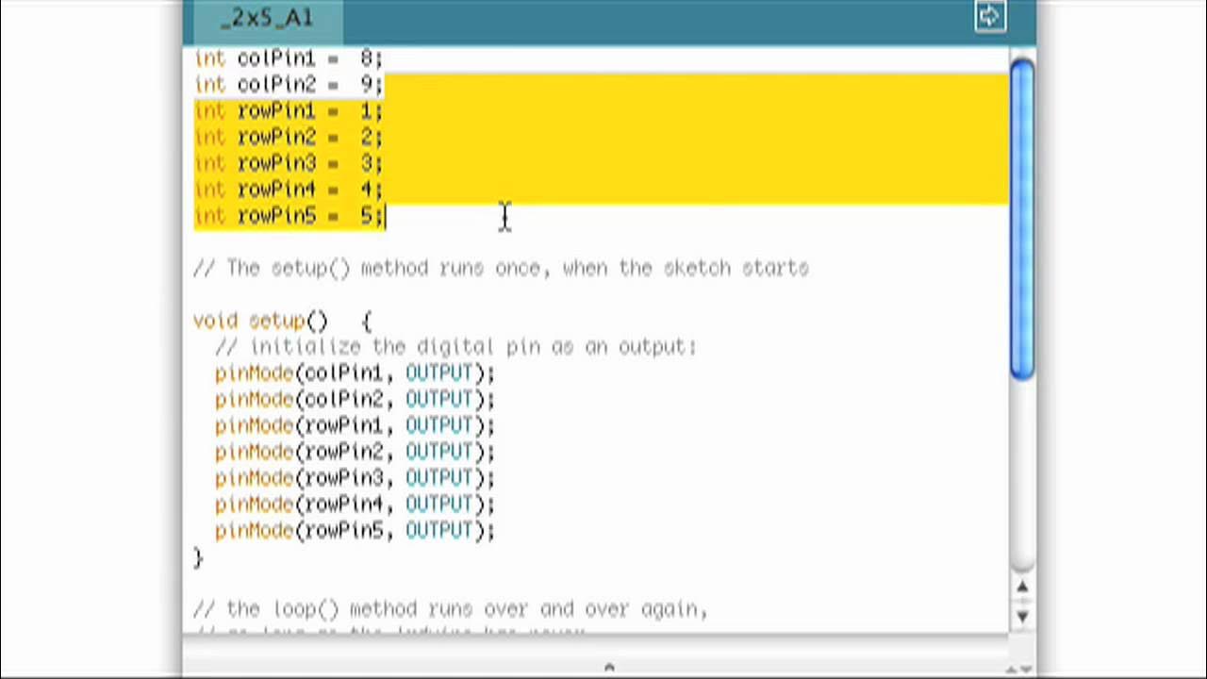This screenshot has width=1207, height=679.
Task: Click the line 'int colPin2 = 9;'
Action: pos(288,85)
